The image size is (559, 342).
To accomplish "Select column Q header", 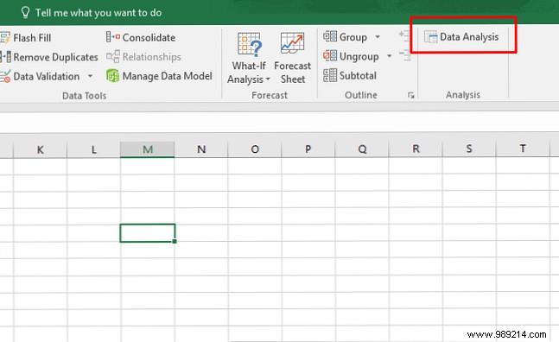I will (x=362, y=149).
